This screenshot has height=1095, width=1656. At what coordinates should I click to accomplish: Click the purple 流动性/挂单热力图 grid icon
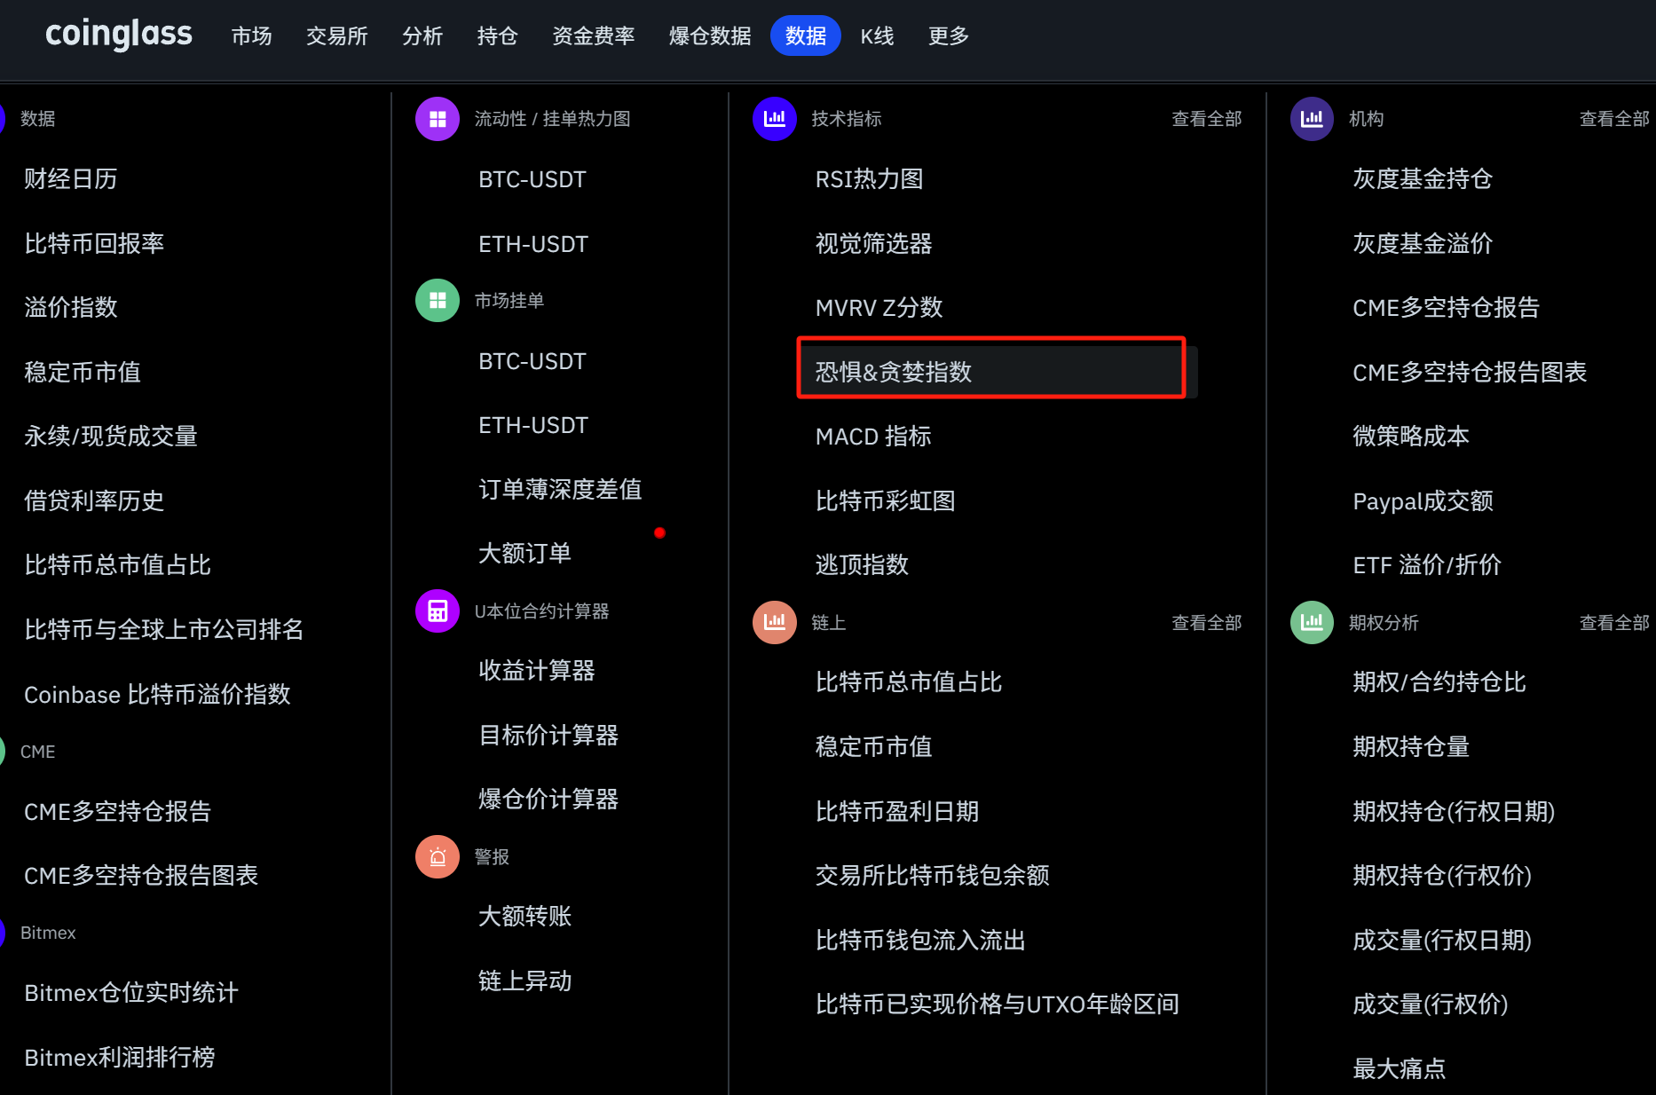point(438,119)
